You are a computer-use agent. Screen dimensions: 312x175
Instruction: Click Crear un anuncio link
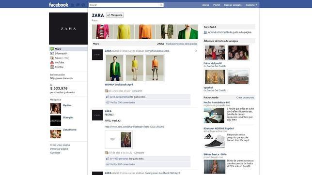[x=245, y=98]
